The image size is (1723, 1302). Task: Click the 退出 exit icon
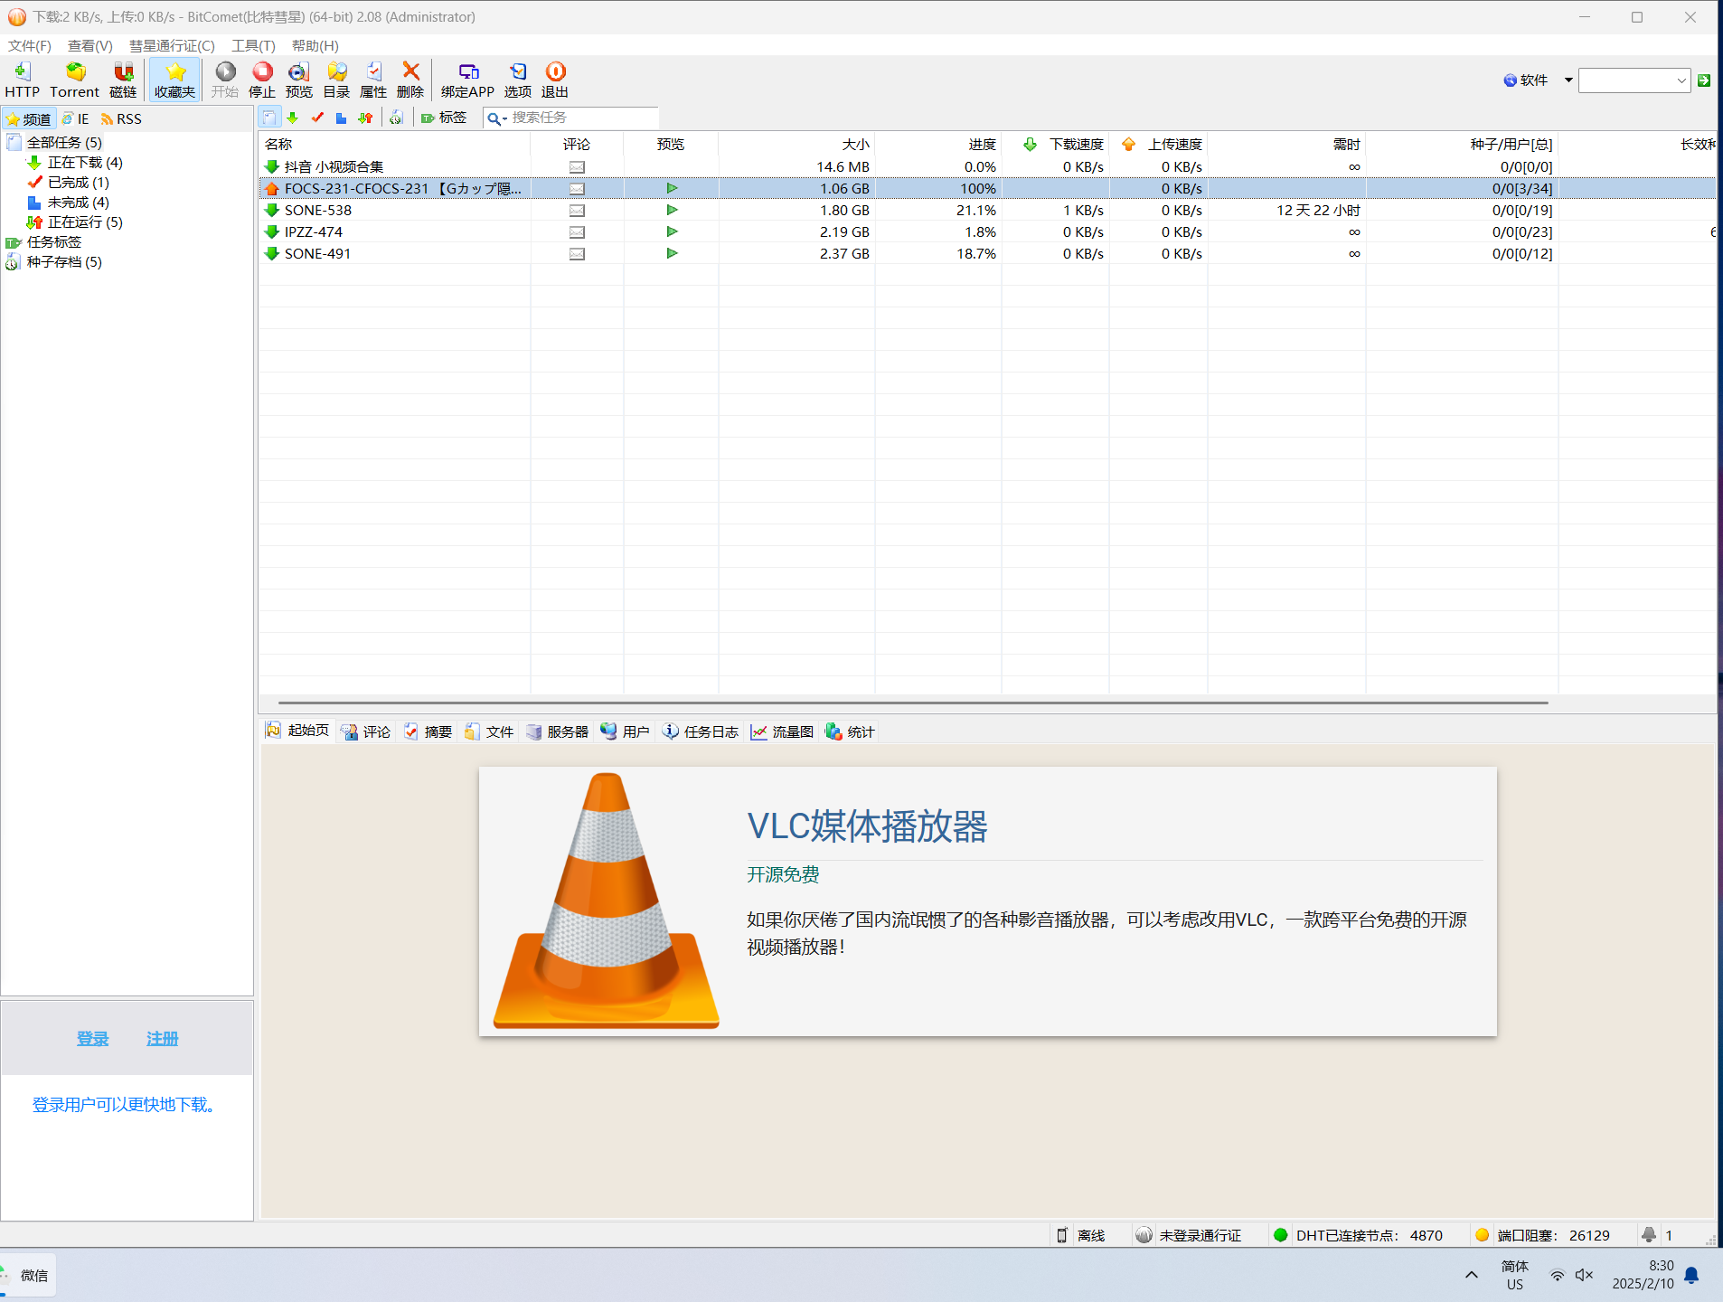(555, 80)
